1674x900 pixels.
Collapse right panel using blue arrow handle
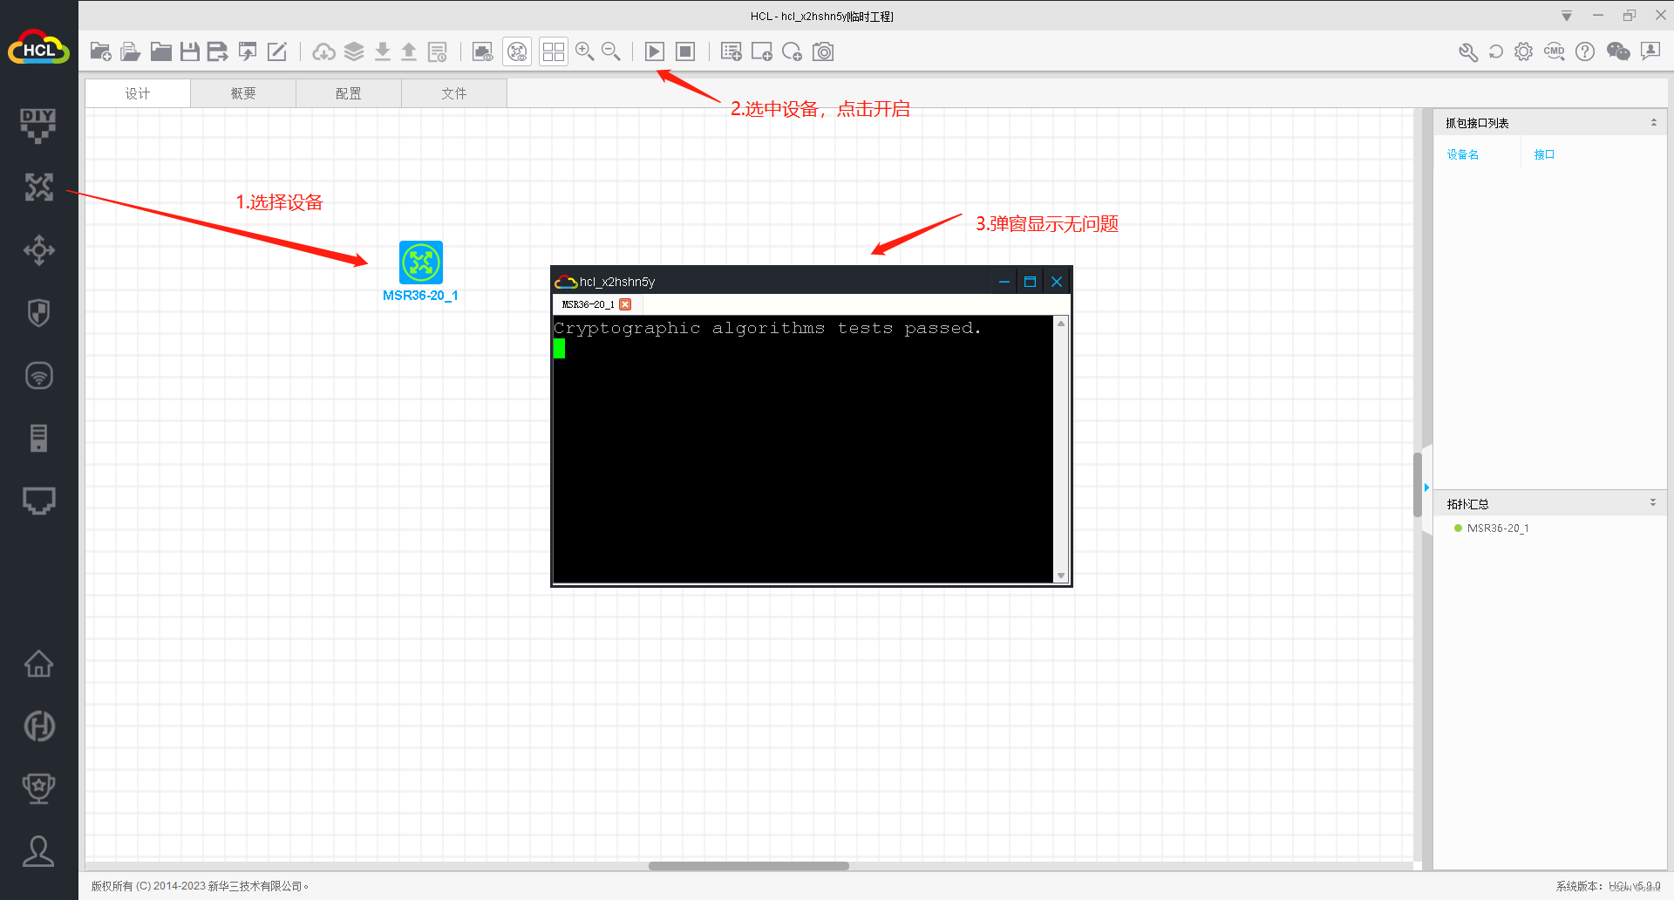tap(1426, 487)
